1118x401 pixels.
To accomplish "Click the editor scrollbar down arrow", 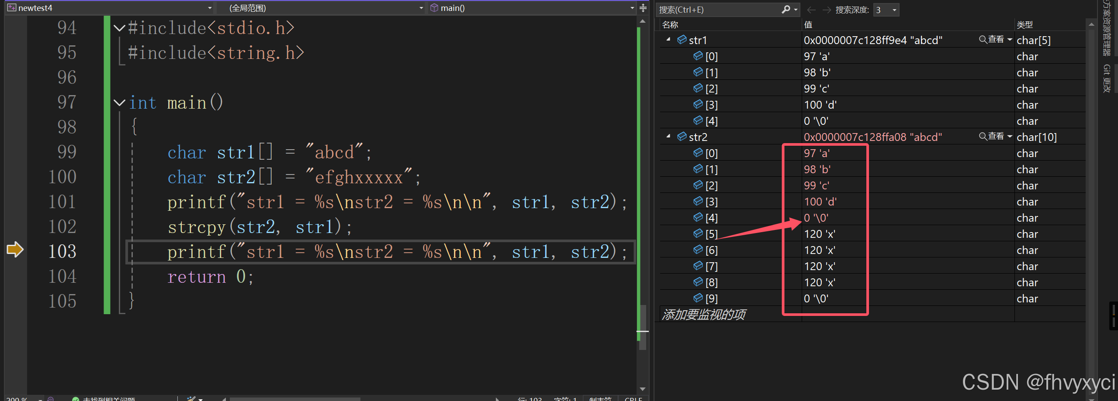I will click(x=642, y=389).
